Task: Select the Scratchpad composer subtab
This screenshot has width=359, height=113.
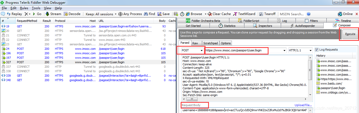Action: (210, 43)
